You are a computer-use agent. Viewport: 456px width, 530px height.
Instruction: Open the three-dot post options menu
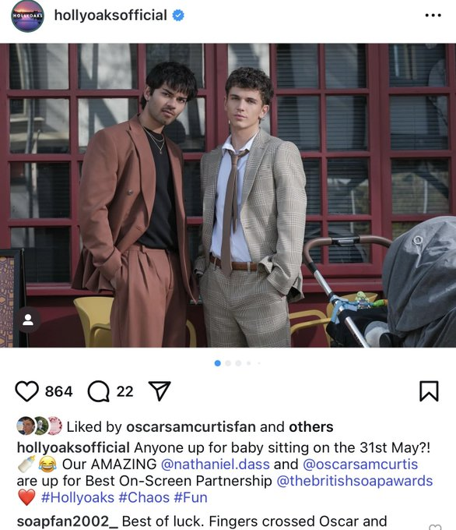pyautogui.click(x=433, y=16)
